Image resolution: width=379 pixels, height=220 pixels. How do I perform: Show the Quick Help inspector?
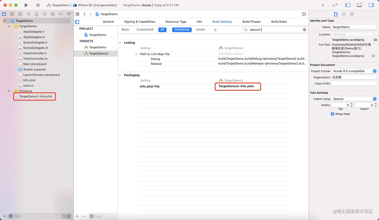tap(352, 14)
